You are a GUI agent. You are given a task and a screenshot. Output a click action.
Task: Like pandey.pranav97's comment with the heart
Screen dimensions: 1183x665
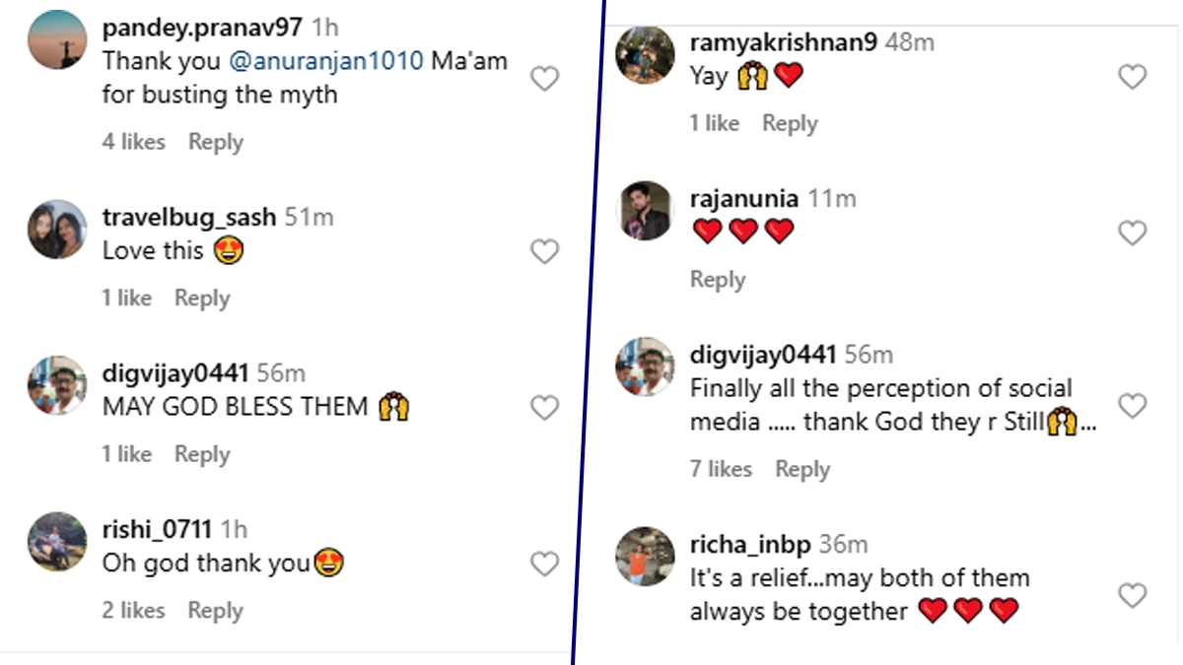(x=545, y=79)
